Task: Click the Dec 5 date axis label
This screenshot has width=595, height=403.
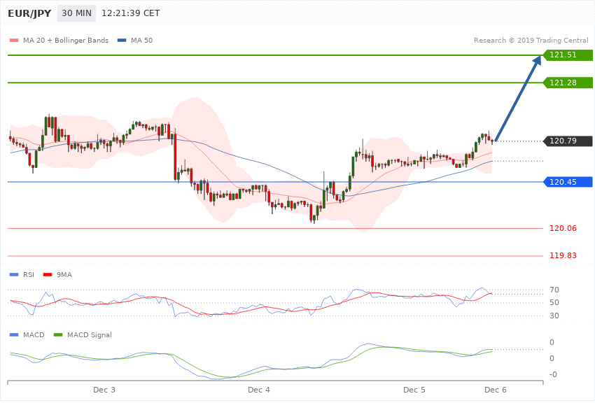Action: point(414,390)
